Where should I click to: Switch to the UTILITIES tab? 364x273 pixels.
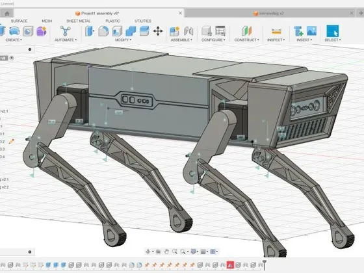(x=143, y=21)
